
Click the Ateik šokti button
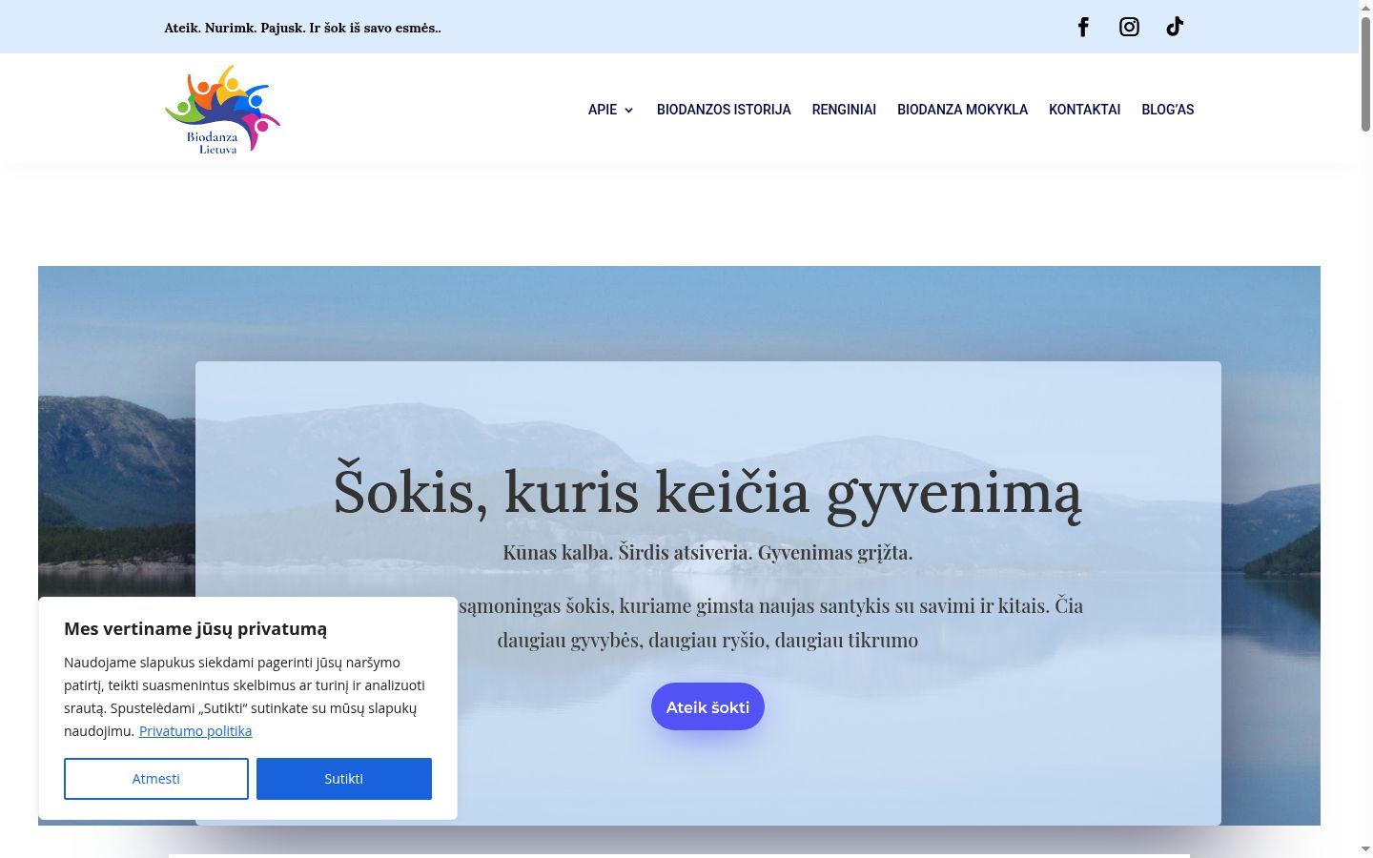point(707,706)
